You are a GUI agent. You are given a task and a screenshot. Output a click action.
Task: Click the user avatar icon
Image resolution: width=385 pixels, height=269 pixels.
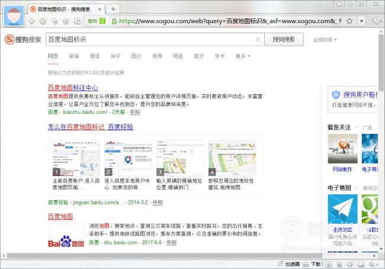click(x=14, y=16)
